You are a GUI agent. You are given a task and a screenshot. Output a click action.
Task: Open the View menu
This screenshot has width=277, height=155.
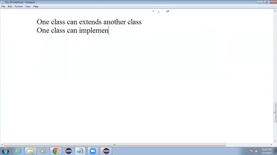point(28,6)
